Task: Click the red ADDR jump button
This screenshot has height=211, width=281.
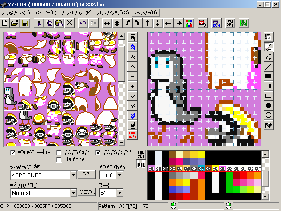Action: pyautogui.click(x=132, y=135)
